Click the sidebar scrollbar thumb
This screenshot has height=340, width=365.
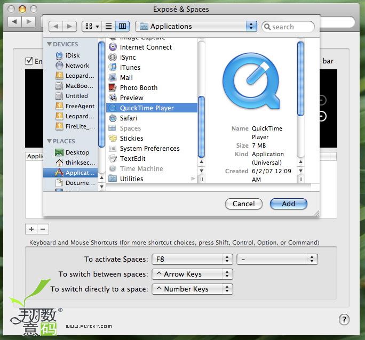101,94
